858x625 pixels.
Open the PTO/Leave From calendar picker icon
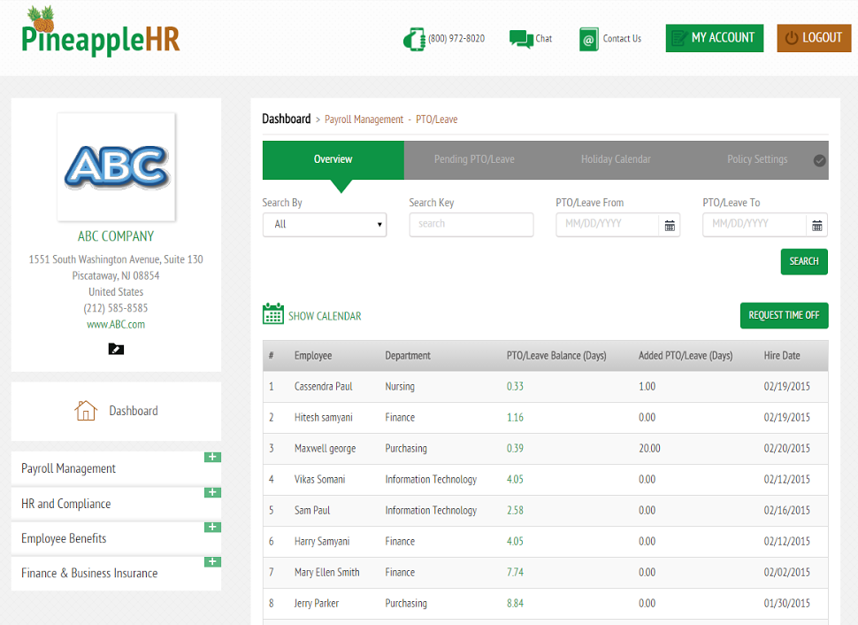pyautogui.click(x=670, y=225)
